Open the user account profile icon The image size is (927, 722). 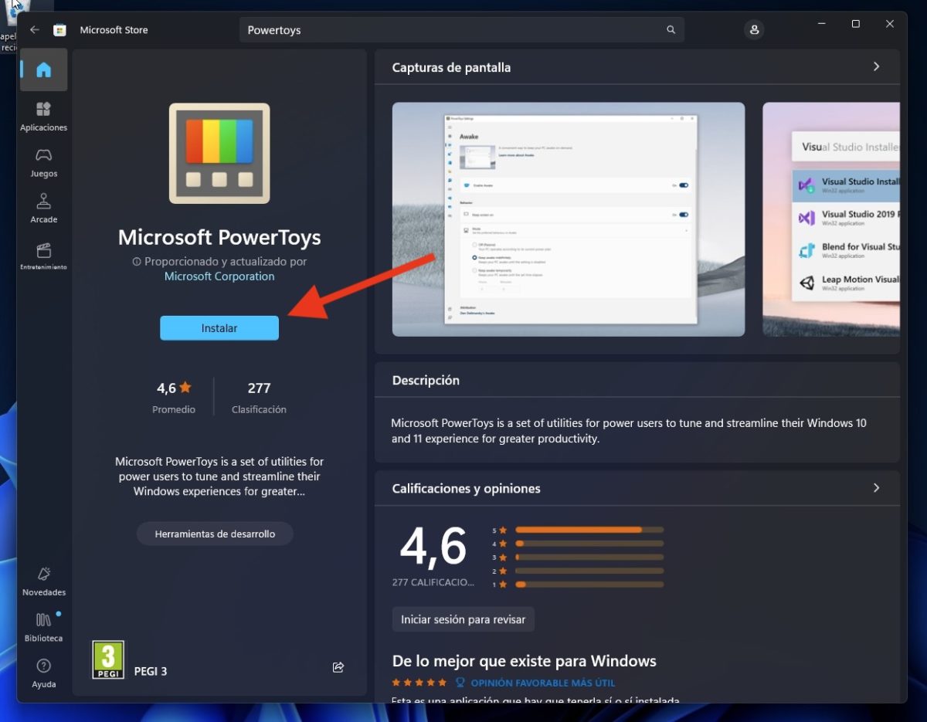(x=754, y=30)
